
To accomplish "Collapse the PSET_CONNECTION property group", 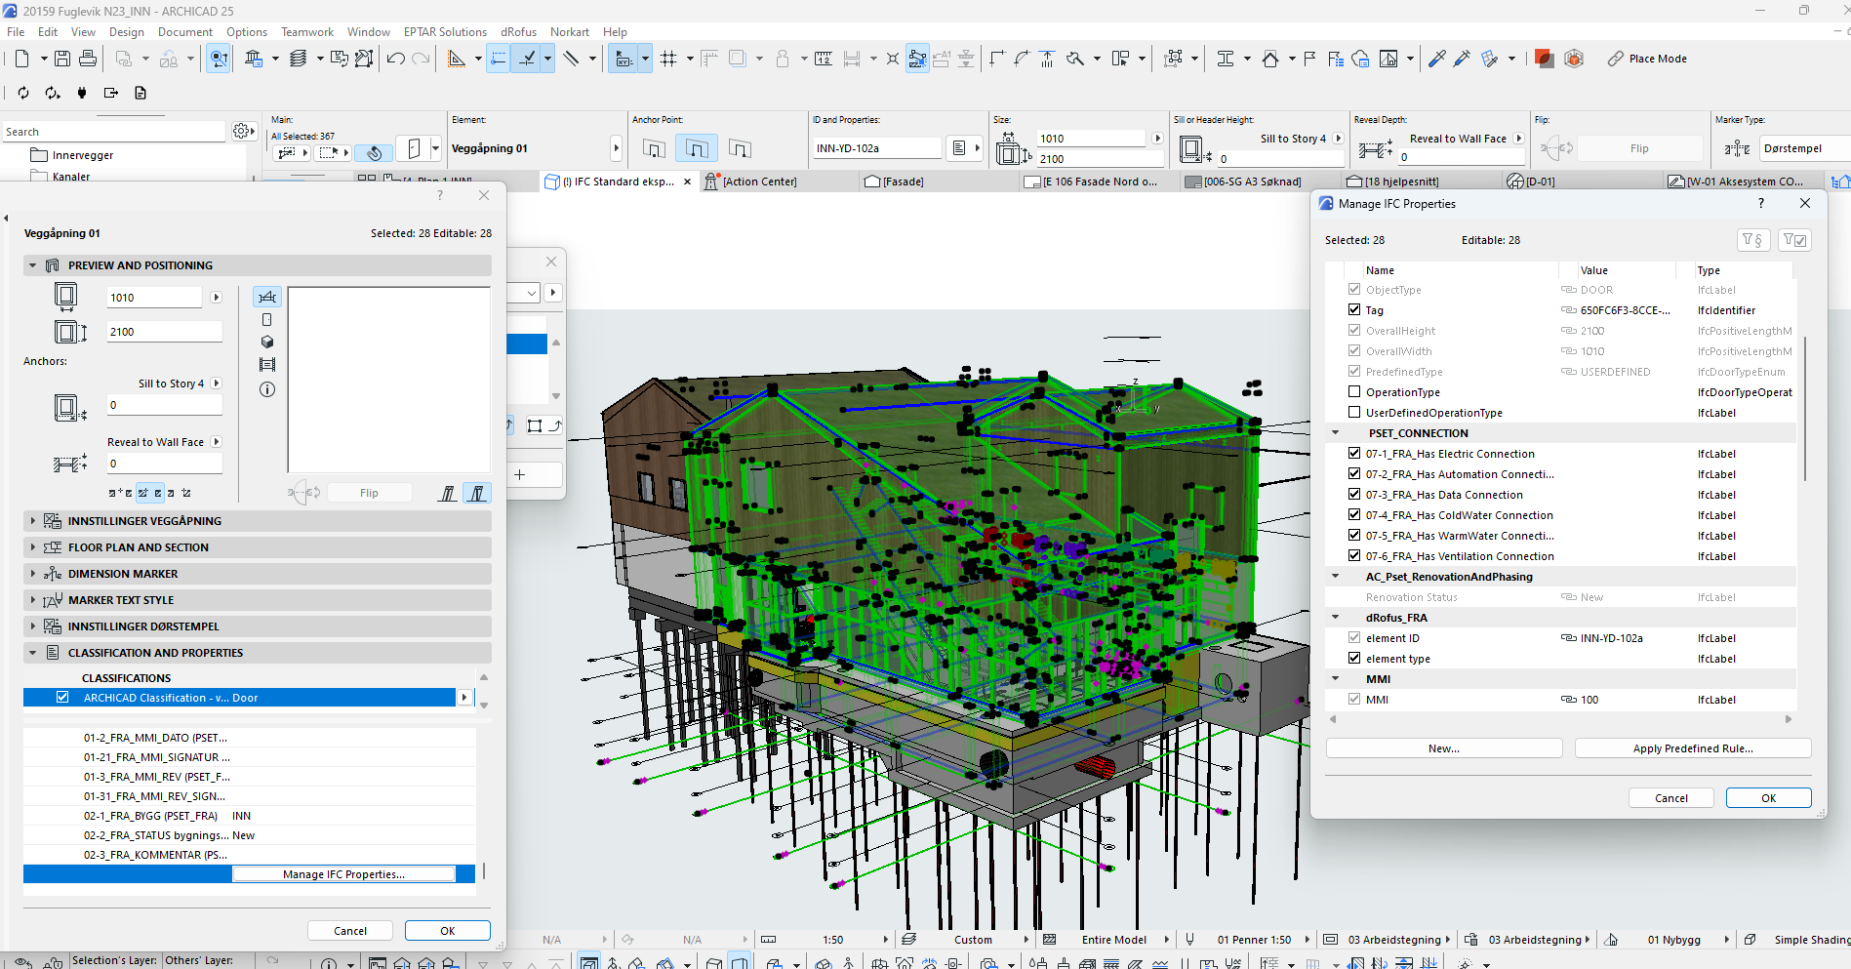I will pos(1336,432).
